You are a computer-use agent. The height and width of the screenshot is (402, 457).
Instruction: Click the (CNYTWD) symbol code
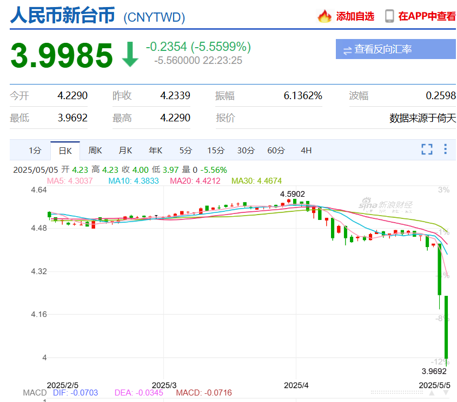(154, 17)
